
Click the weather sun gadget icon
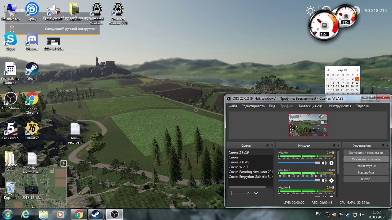point(310,11)
